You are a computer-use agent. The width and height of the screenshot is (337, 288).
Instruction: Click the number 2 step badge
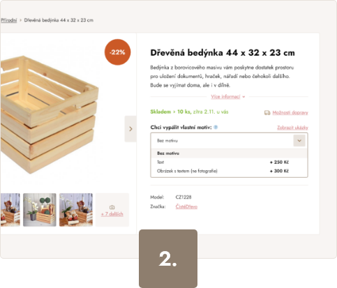click(x=168, y=259)
